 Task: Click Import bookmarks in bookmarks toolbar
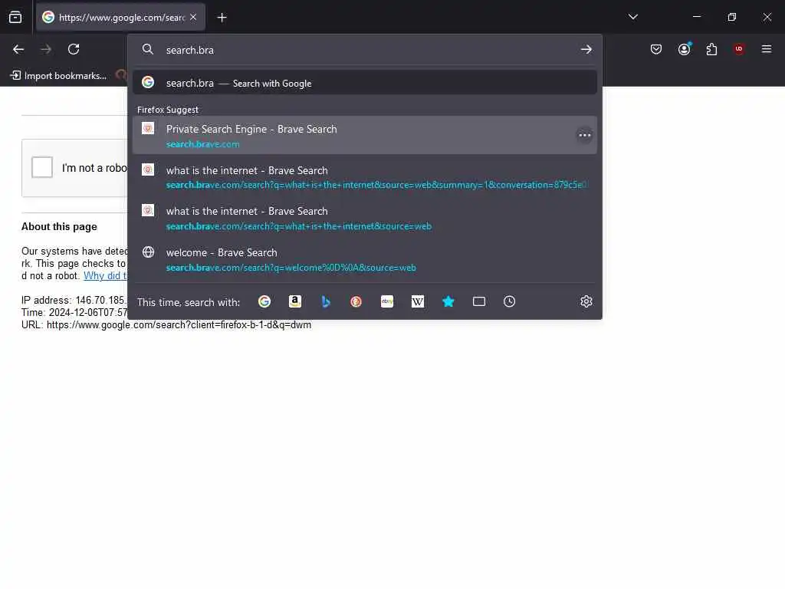pyautogui.click(x=58, y=76)
